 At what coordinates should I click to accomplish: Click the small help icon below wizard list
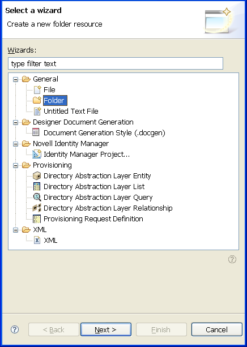click(232, 259)
